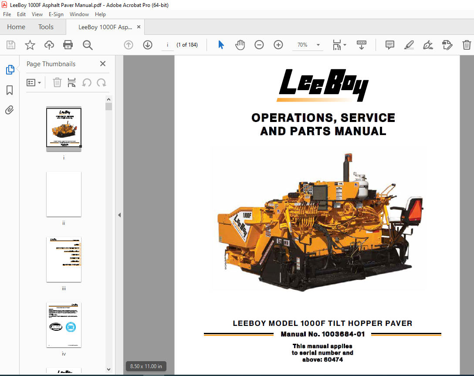Image resolution: width=474 pixels, height=376 pixels.
Task: Click the insert page break icon in thumbnails
Action: (x=71, y=82)
